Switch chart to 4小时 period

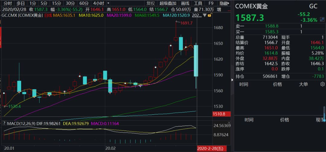(x=98, y=3)
